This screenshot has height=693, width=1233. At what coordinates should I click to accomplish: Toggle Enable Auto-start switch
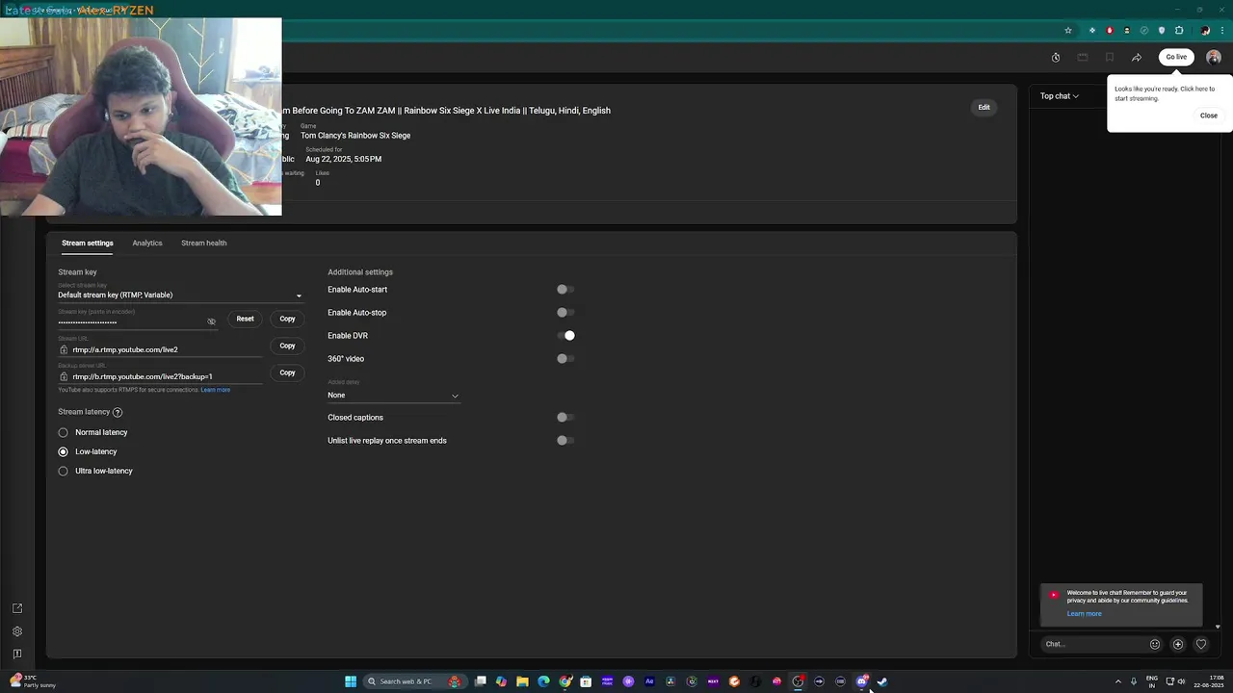pos(565,290)
